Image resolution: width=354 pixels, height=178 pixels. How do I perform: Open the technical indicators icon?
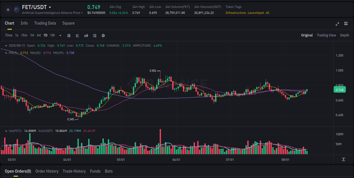pyautogui.click(x=95, y=36)
